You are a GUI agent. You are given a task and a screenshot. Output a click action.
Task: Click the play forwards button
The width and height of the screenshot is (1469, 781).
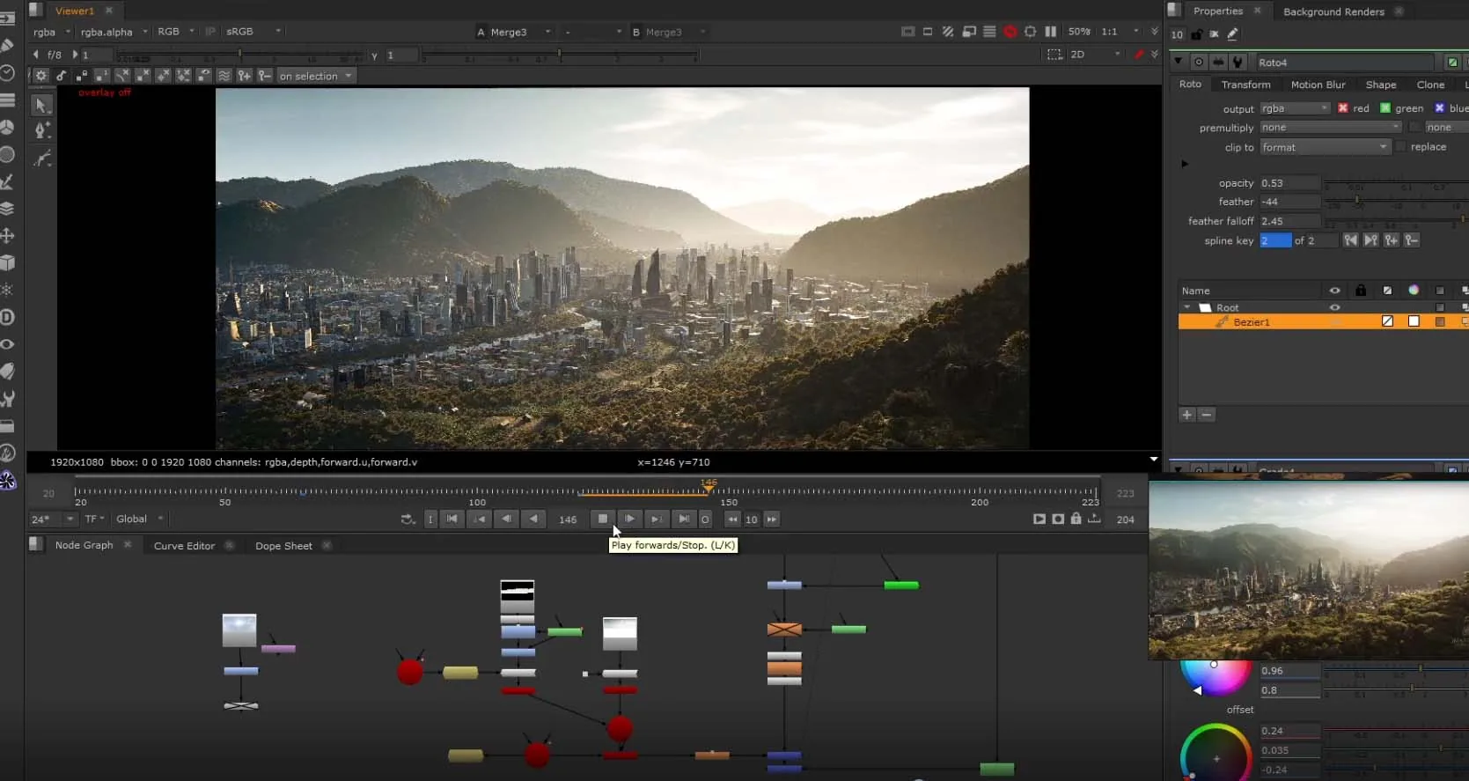tap(629, 519)
